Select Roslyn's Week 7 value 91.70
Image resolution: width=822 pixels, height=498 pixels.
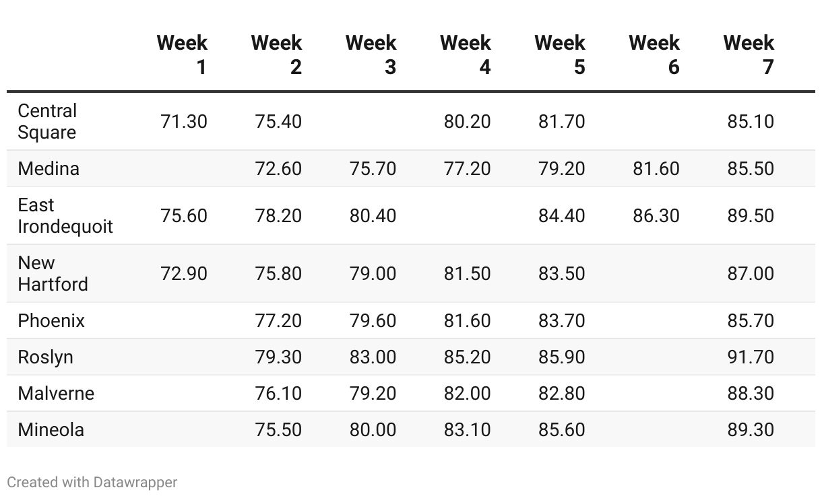(751, 357)
